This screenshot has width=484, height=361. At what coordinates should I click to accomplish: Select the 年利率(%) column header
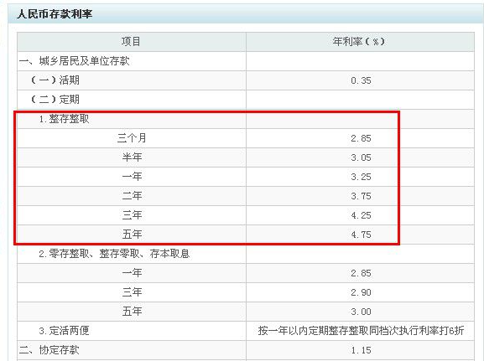(359, 42)
